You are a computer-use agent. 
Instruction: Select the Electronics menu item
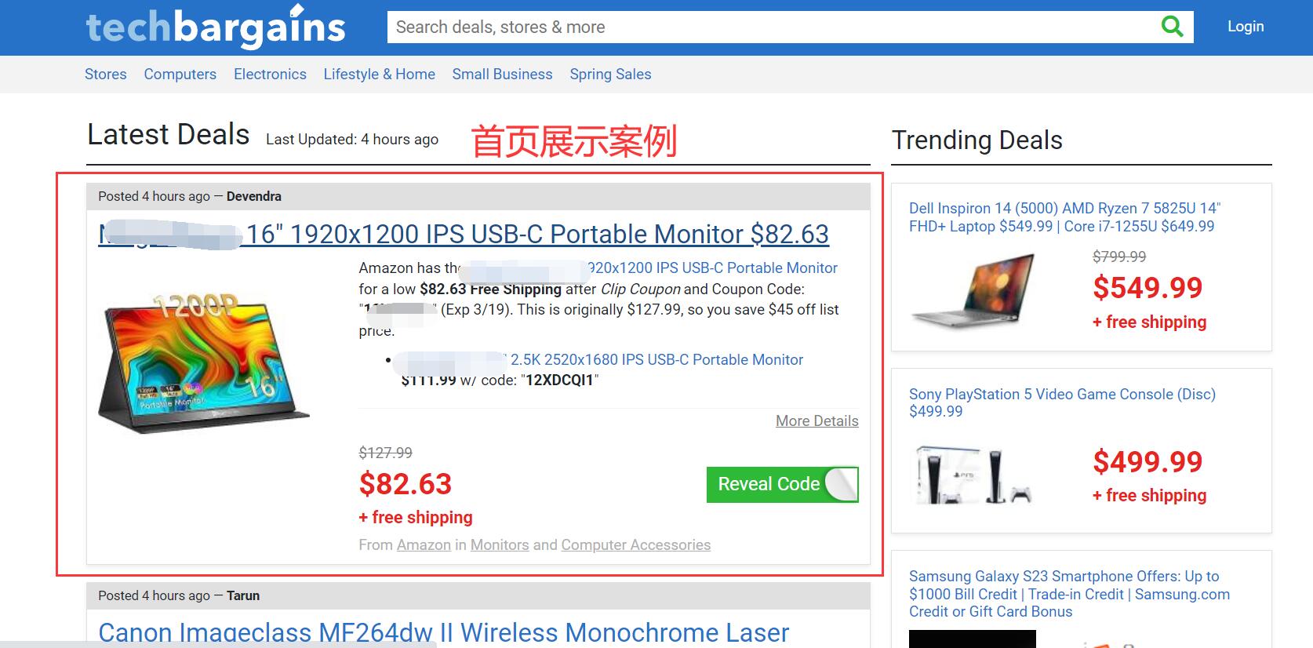pyautogui.click(x=270, y=74)
